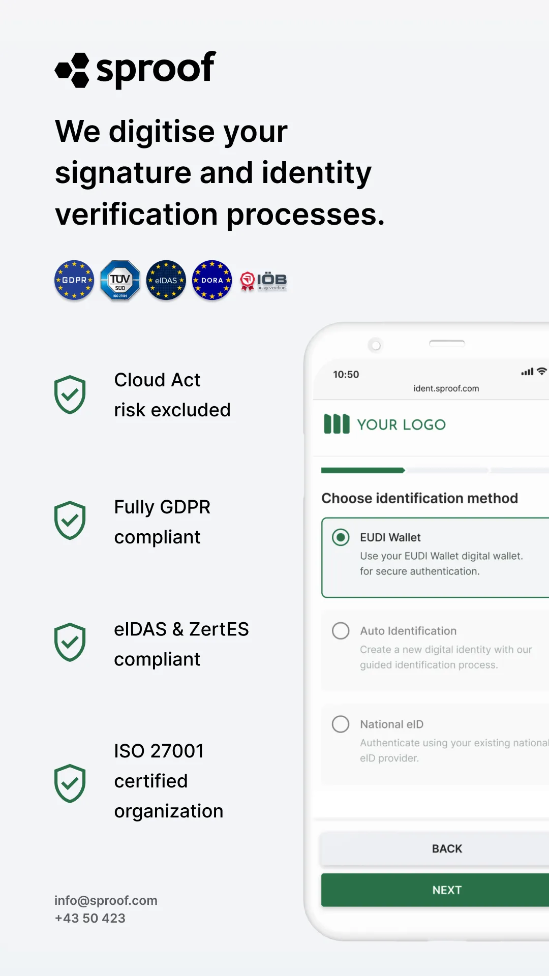
Task: Click the DORA badge icon
Action: [x=212, y=280]
